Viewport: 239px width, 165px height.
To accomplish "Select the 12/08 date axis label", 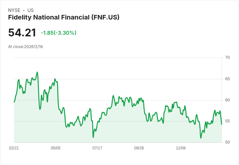I will pyautogui.click(x=181, y=148).
